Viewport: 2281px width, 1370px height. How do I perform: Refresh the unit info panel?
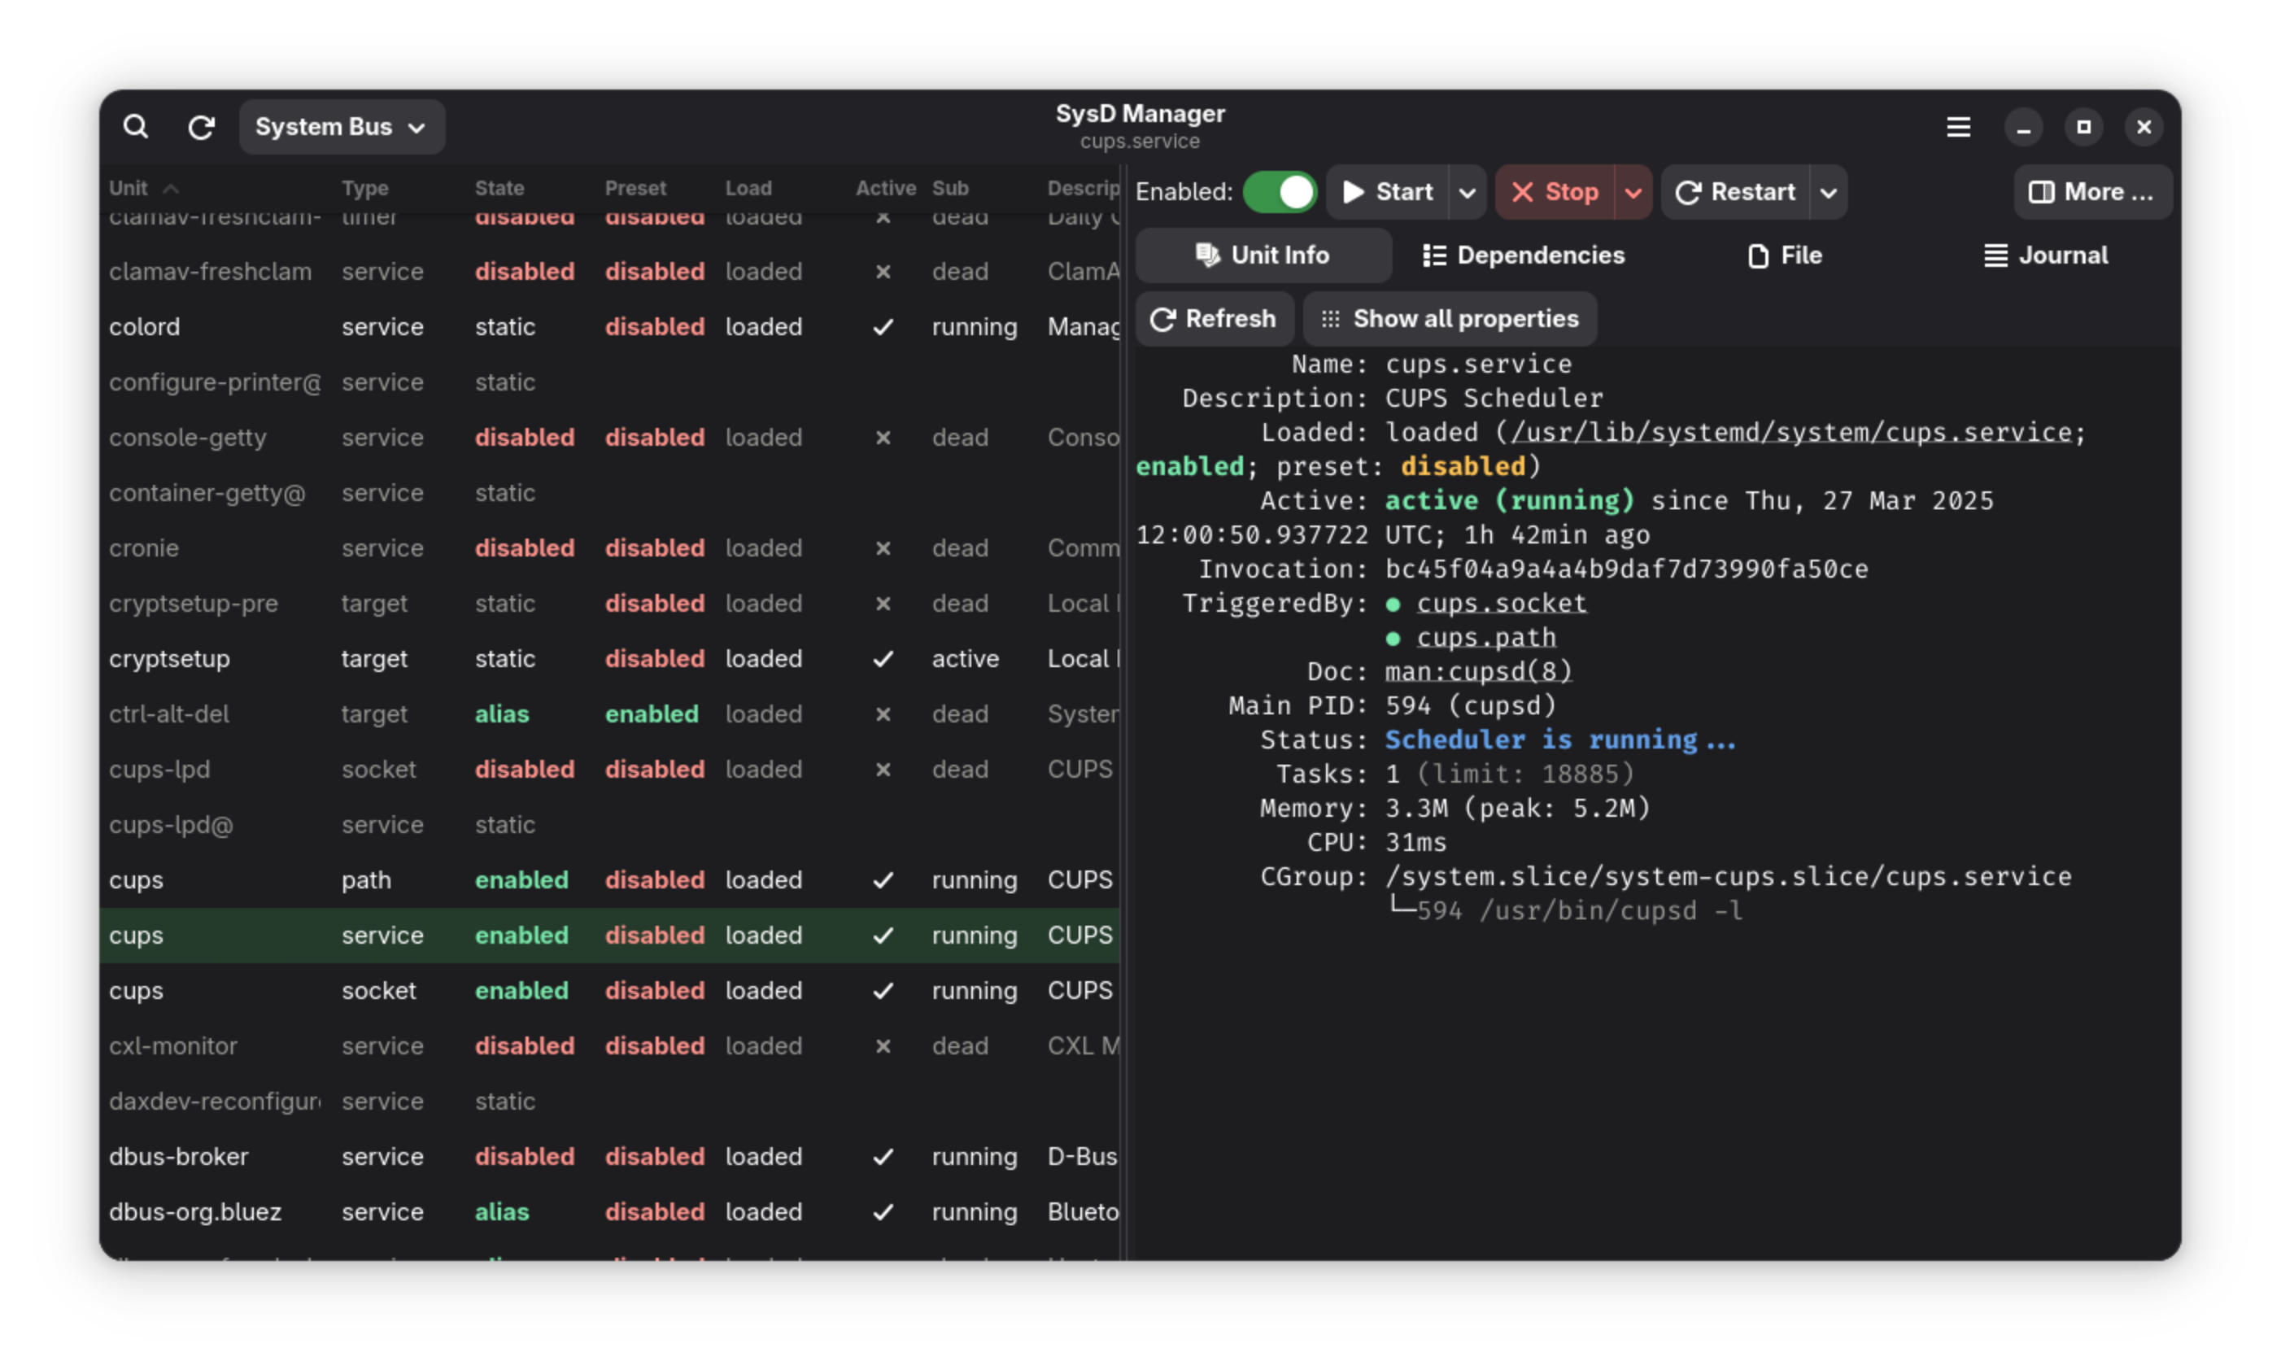1214,318
